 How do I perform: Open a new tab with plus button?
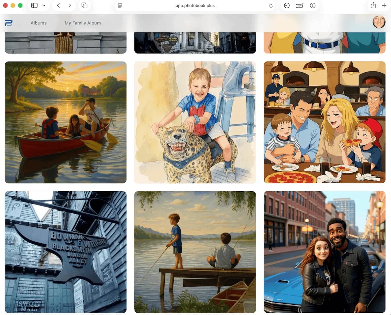384,6
